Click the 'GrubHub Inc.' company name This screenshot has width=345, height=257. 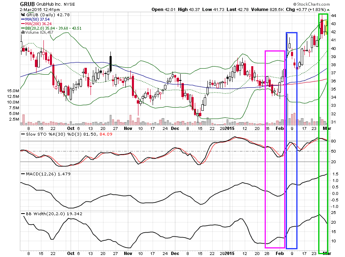(49, 4)
